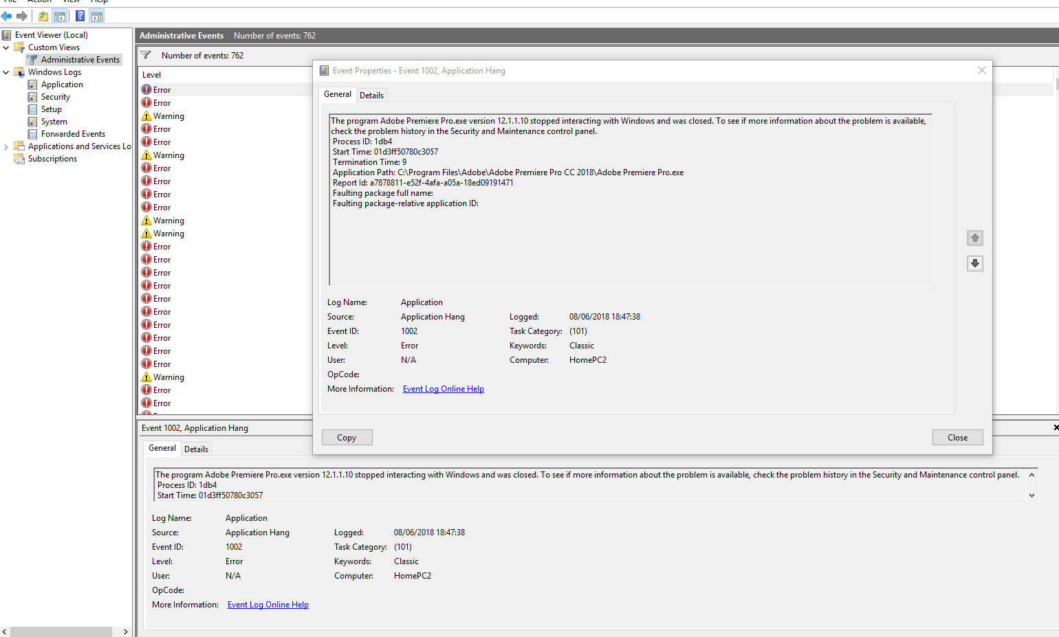Image resolution: width=1059 pixels, height=637 pixels.
Task: Select the Applications and Services Logs folder
Action: [x=79, y=146]
